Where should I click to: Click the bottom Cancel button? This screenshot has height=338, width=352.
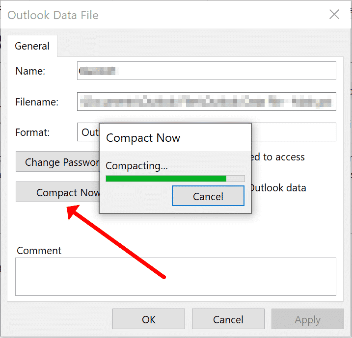coord(228,319)
